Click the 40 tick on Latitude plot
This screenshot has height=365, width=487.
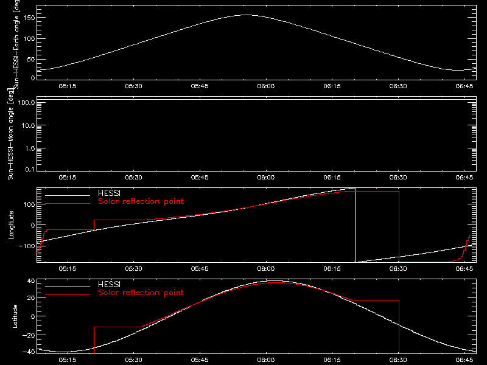point(31,281)
